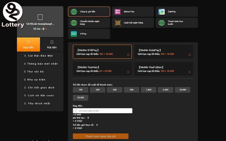Click globe icon for Công ty gửi tiền

74,12
